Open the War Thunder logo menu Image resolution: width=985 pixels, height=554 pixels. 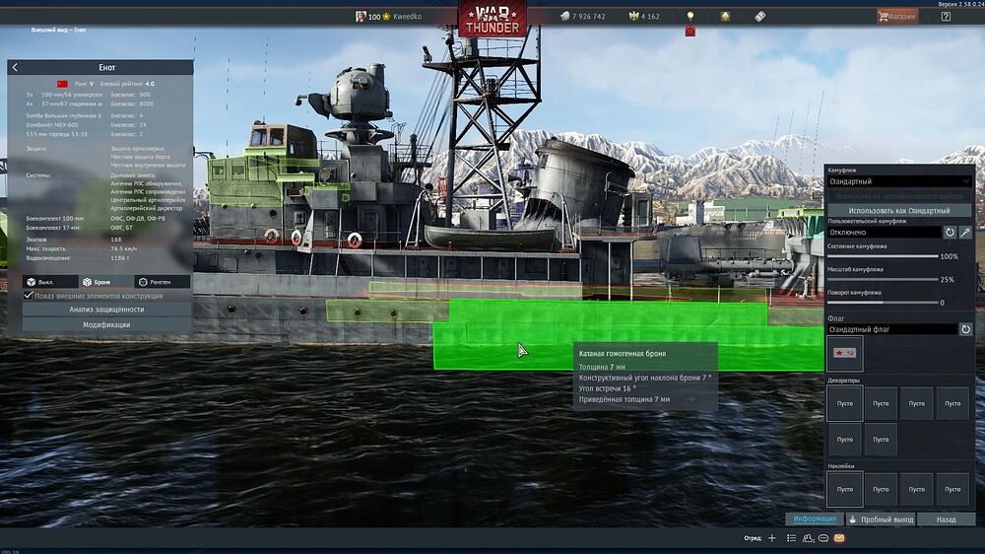(x=492, y=19)
